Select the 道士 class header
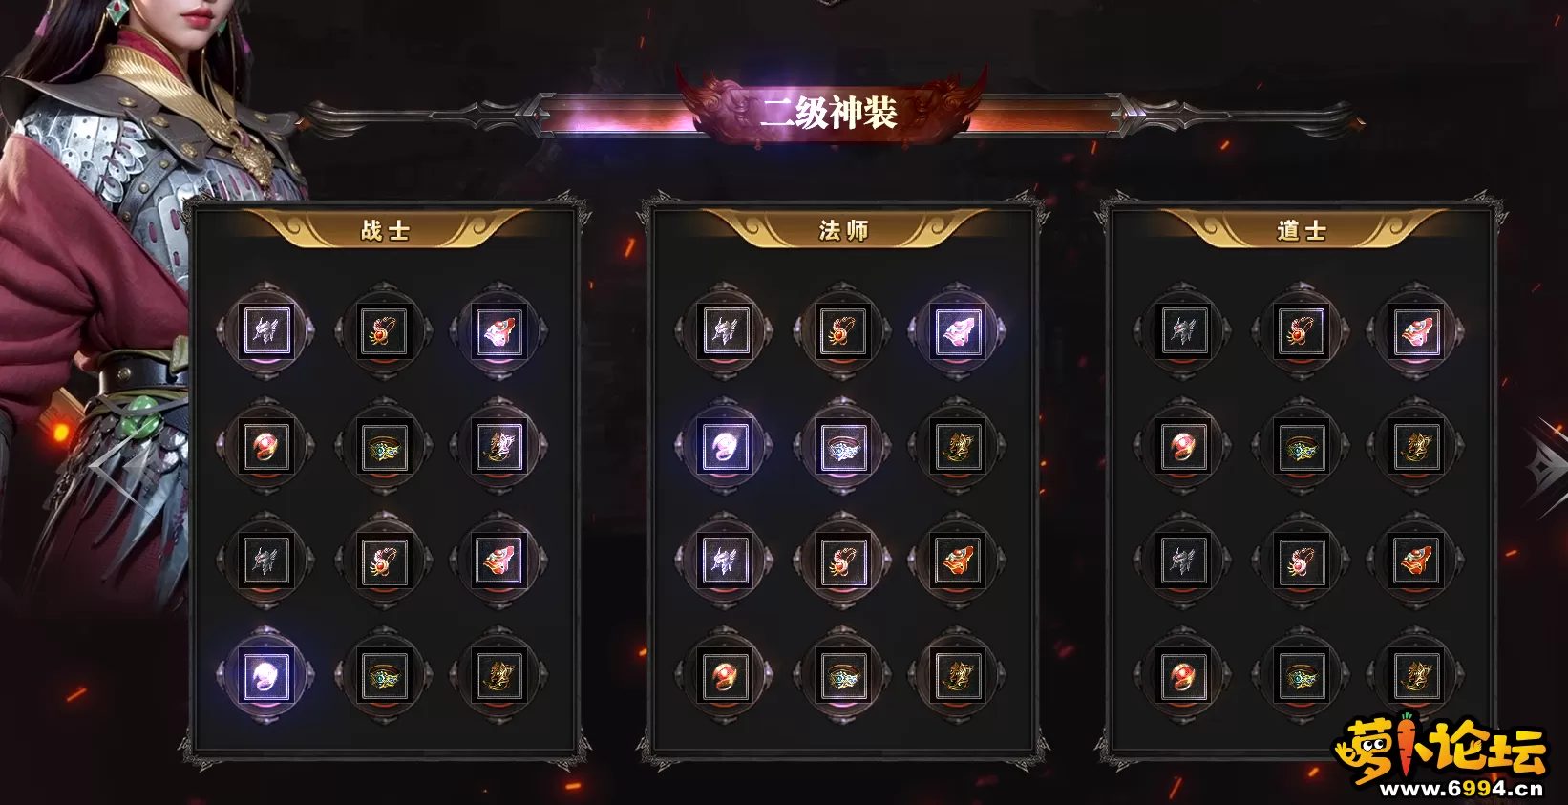Viewport: 1568px width, 805px height. [1302, 230]
